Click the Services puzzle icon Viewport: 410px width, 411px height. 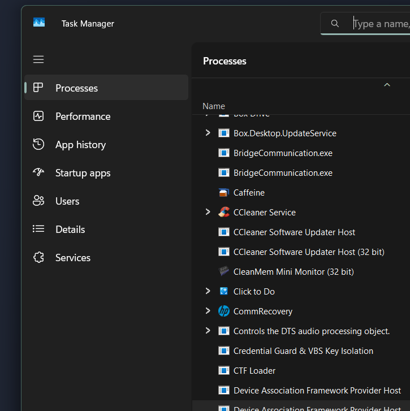pyautogui.click(x=38, y=257)
